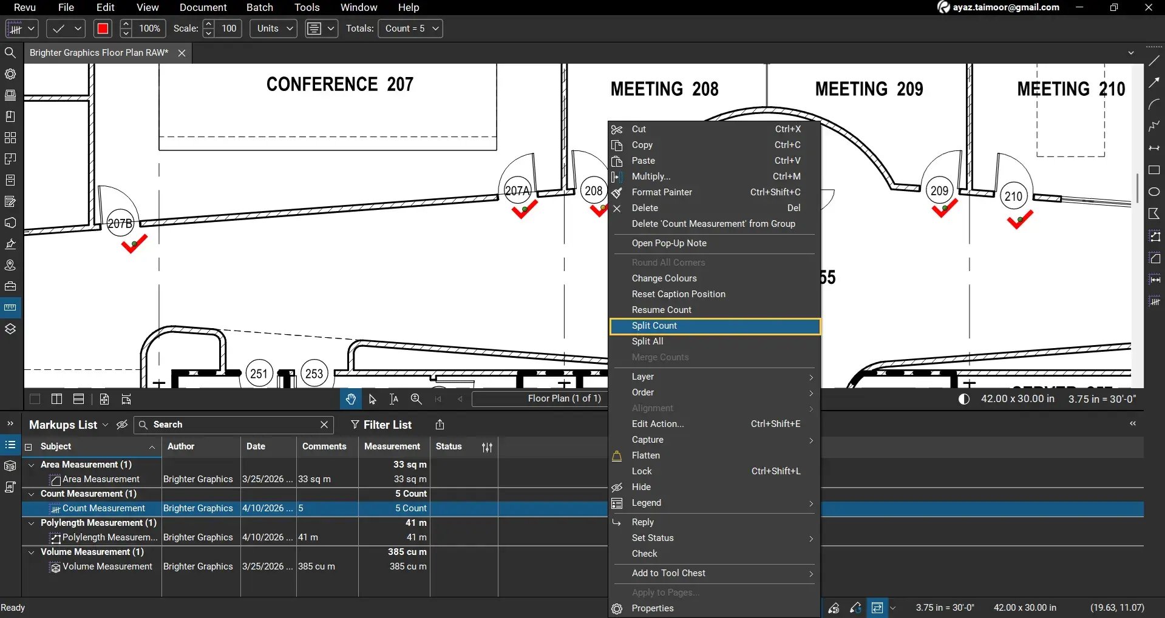Toggle dimmed page display contrast icon
Image resolution: width=1165 pixels, height=618 pixels.
click(x=963, y=399)
